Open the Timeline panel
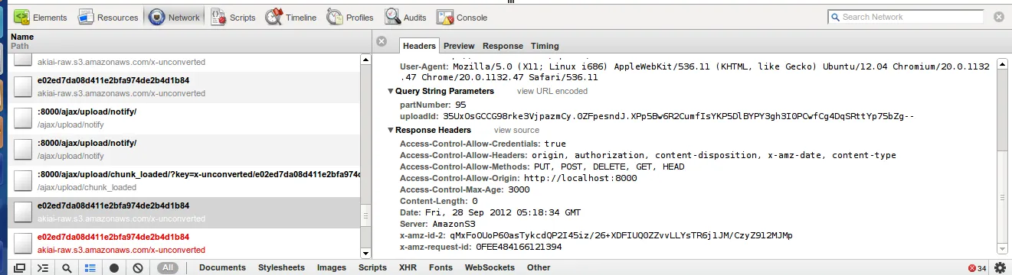This screenshot has width=1012, height=275. point(290,17)
